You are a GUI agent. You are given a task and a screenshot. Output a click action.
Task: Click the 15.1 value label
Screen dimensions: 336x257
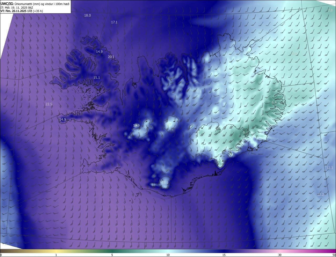pos(97,78)
